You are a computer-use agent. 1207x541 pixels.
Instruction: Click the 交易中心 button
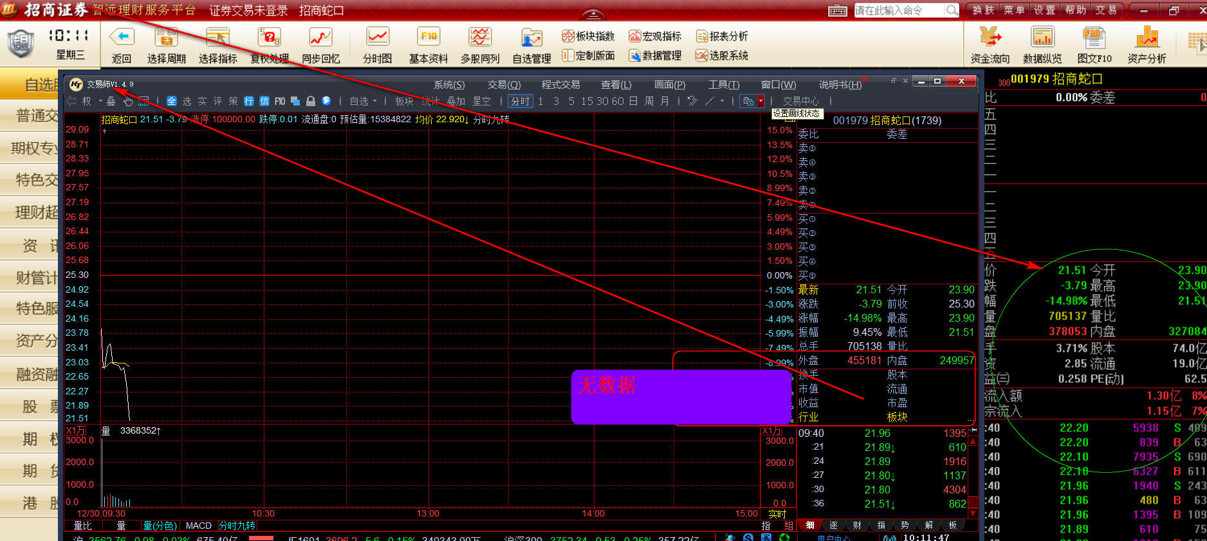tap(801, 101)
